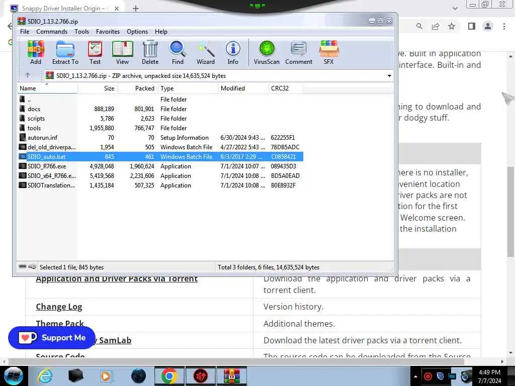Select the autorun.inf file
The width and height of the screenshot is (515, 386).
[160, 137]
